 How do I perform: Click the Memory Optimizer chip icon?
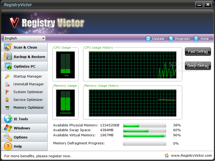(8, 108)
